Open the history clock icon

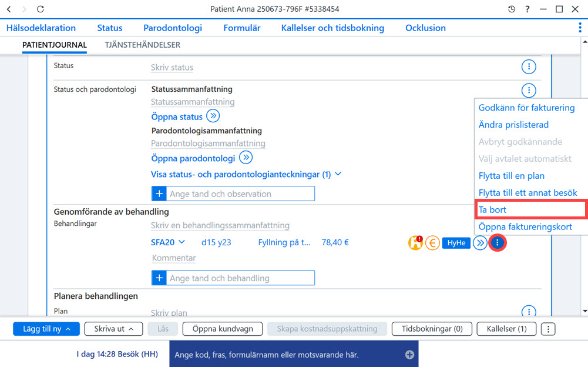tap(512, 9)
